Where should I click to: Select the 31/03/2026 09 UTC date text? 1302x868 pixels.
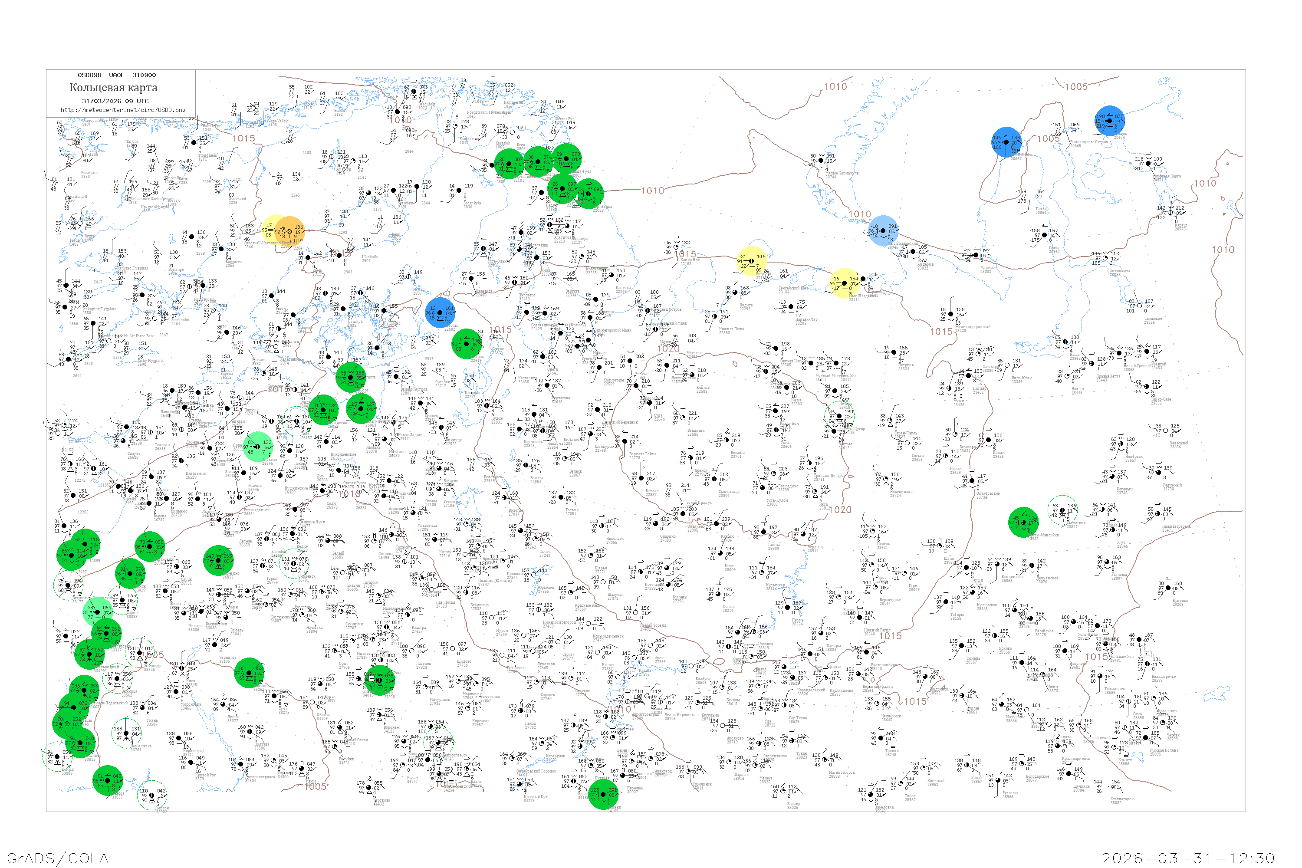tap(115, 101)
